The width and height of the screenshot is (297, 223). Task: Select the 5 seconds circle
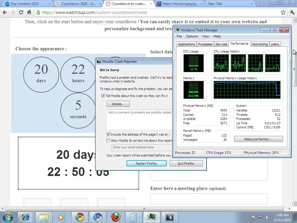pyautogui.click(x=78, y=111)
